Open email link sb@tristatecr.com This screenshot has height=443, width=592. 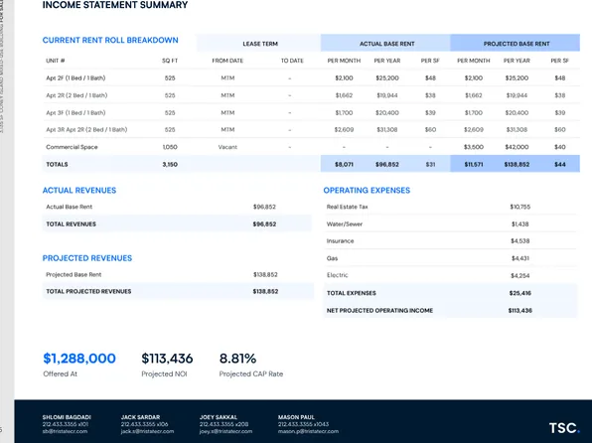pos(65,431)
